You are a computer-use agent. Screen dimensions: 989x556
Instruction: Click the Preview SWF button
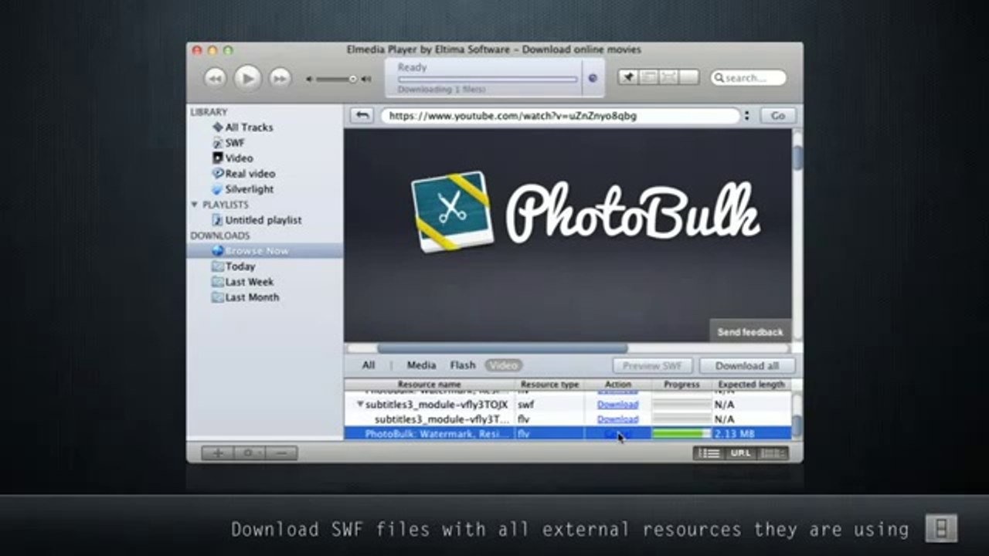pos(652,366)
